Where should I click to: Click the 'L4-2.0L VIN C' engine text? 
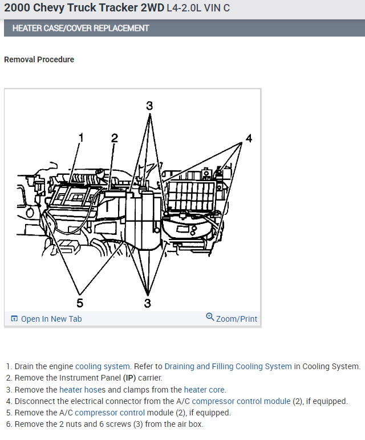tap(198, 8)
